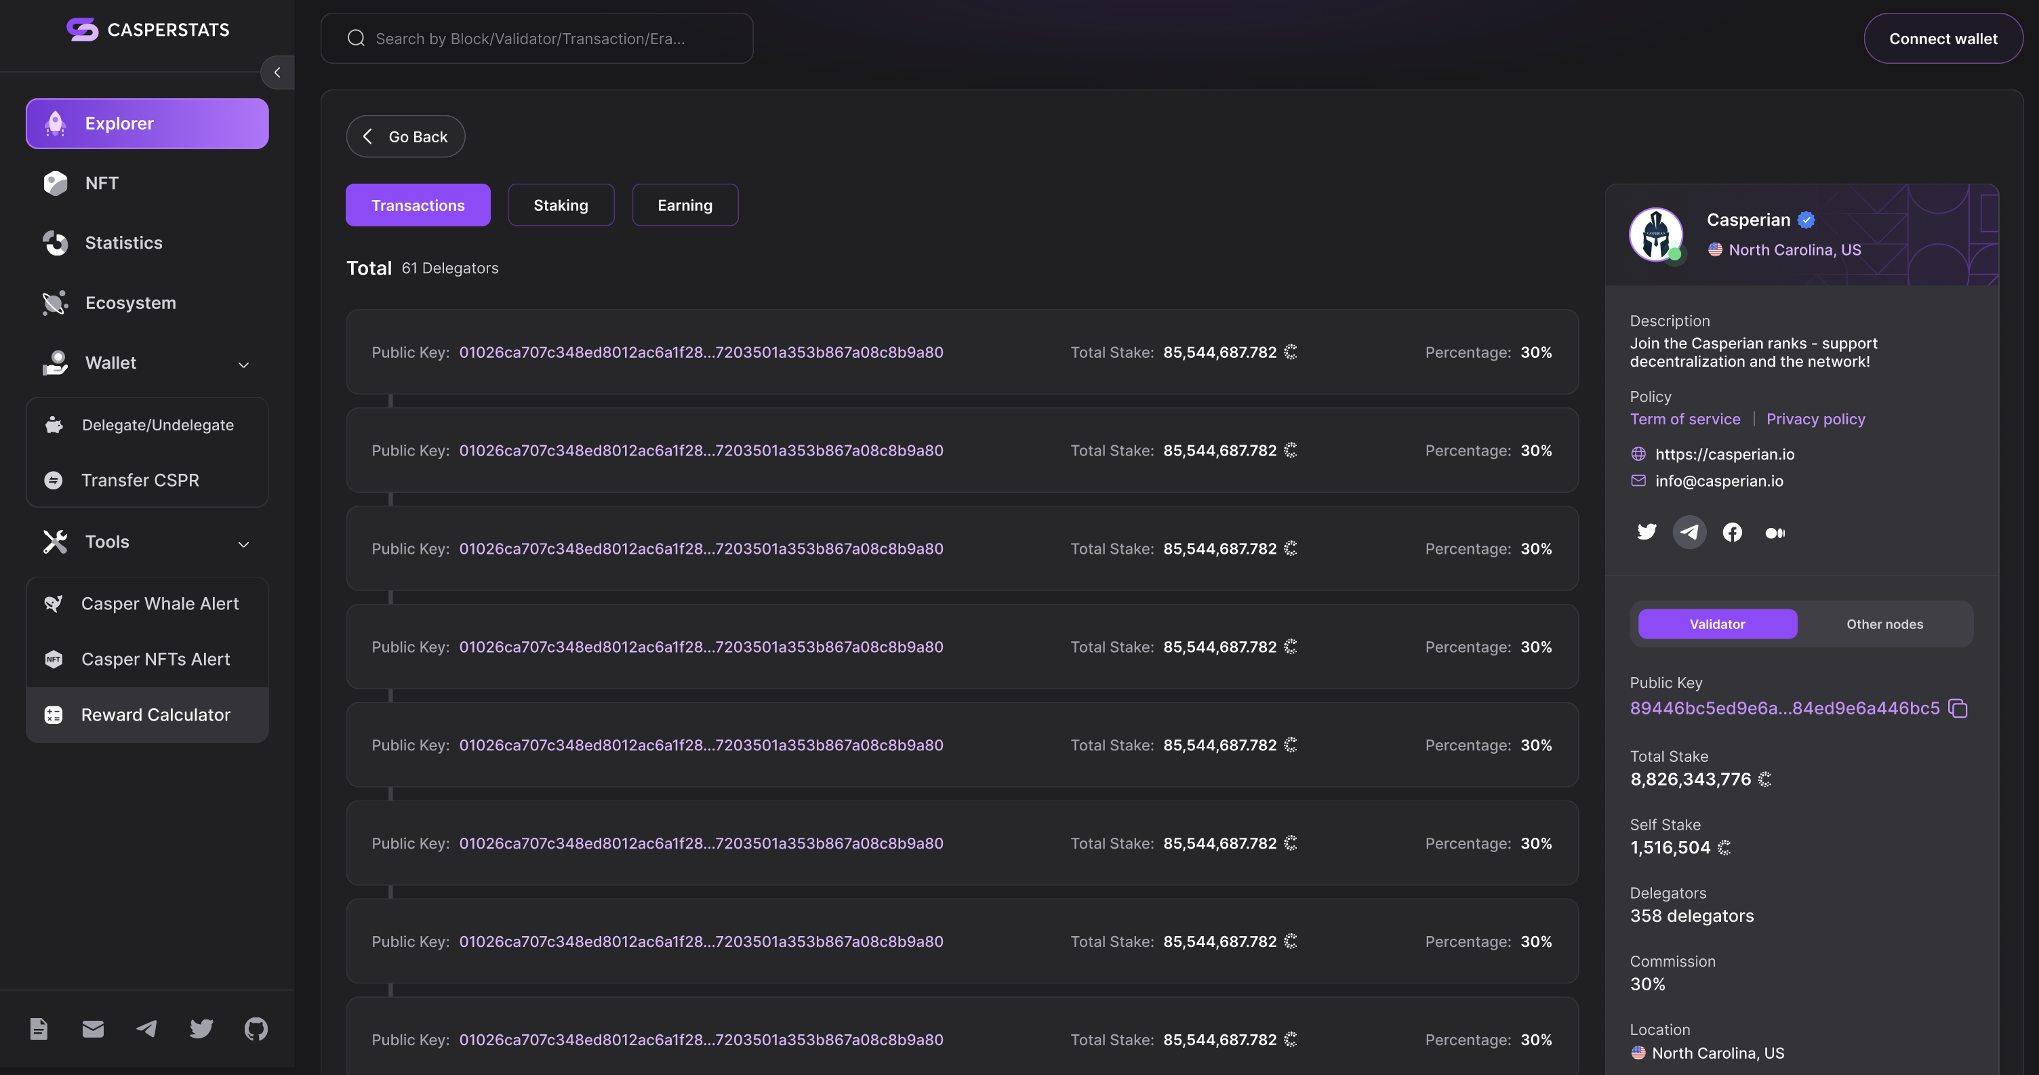This screenshot has height=1075, width=2039.
Task: Select the Validator toggle
Action: point(1717,624)
